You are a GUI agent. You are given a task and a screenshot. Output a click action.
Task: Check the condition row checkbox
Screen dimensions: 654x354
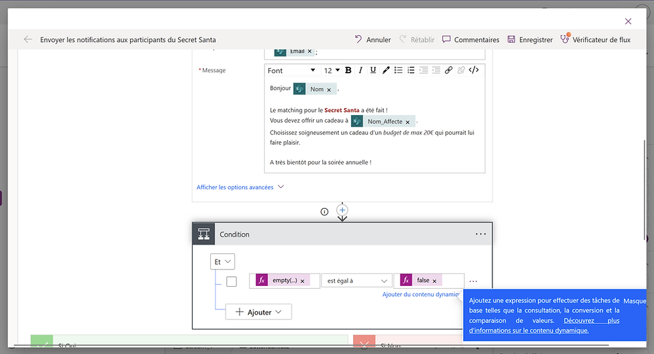232,281
